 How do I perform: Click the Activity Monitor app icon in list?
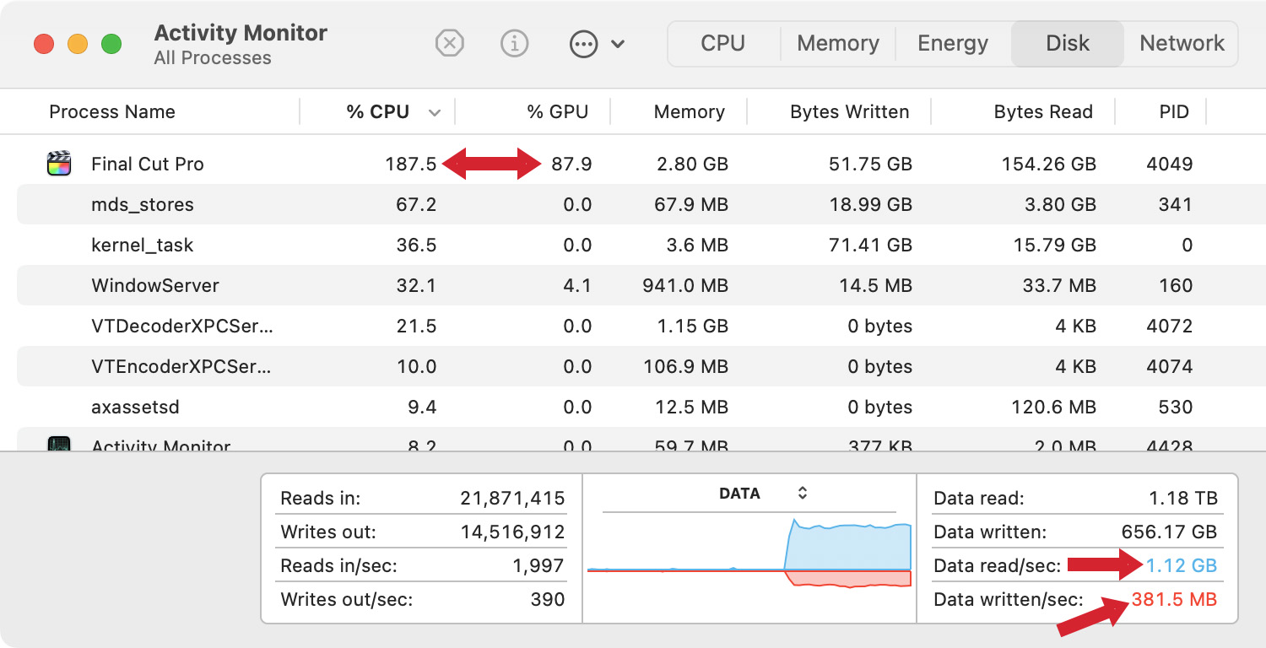(x=59, y=444)
